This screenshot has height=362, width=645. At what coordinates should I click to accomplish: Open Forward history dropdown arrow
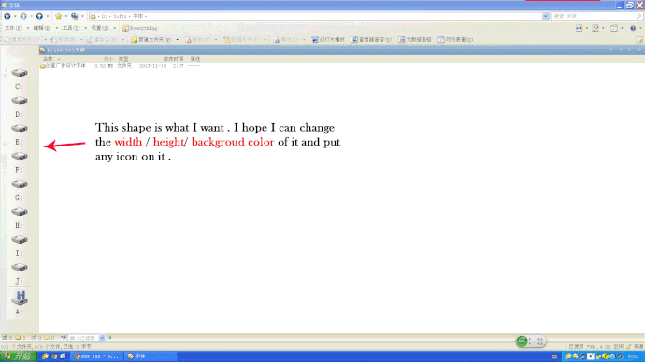[x=31, y=17]
